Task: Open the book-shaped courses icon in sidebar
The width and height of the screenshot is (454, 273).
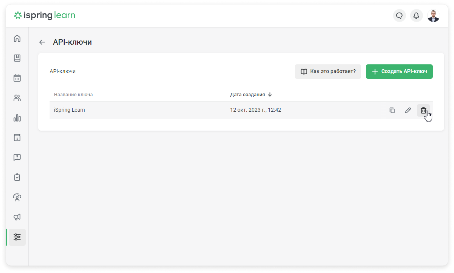Action: click(17, 58)
